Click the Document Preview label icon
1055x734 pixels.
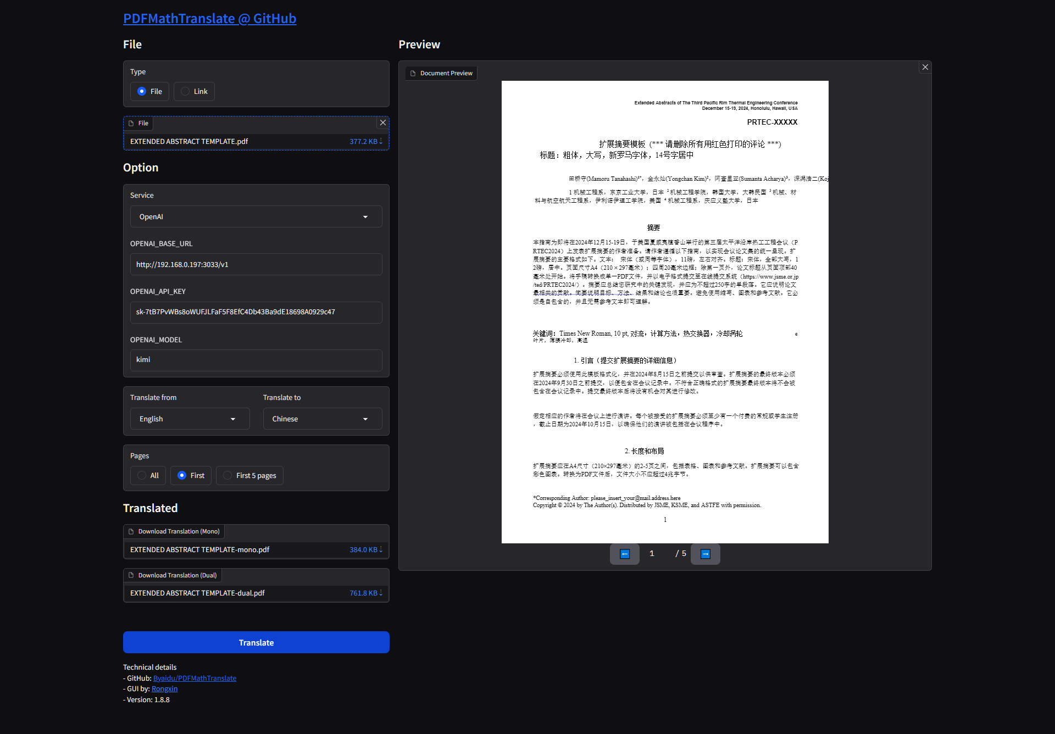[413, 73]
